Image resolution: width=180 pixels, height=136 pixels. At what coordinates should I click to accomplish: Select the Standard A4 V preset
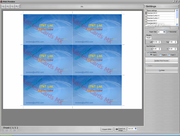click(161, 23)
